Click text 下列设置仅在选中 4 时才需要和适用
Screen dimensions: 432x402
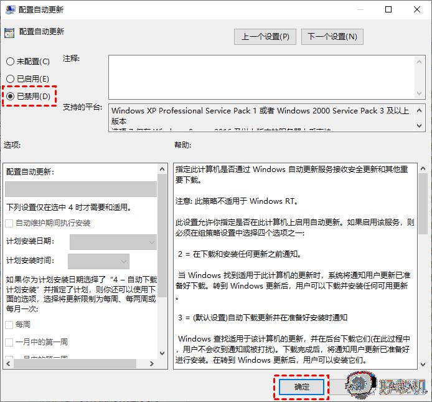pos(69,207)
